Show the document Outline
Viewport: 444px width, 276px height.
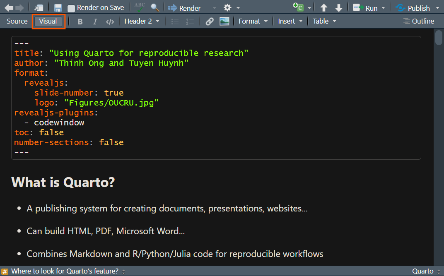click(419, 21)
